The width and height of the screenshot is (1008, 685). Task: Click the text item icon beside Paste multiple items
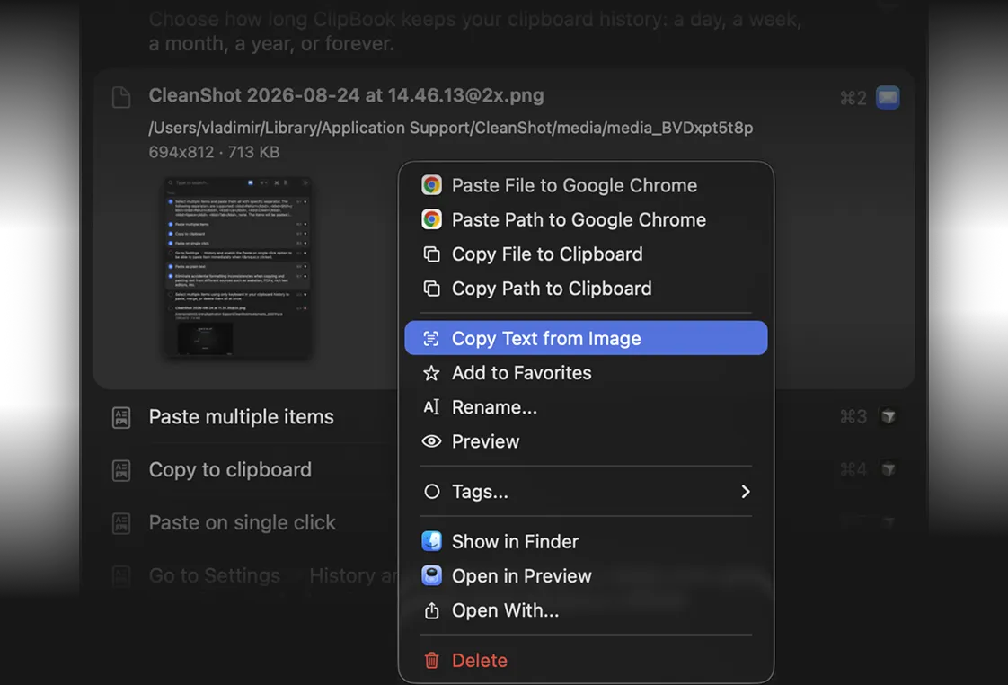121,417
